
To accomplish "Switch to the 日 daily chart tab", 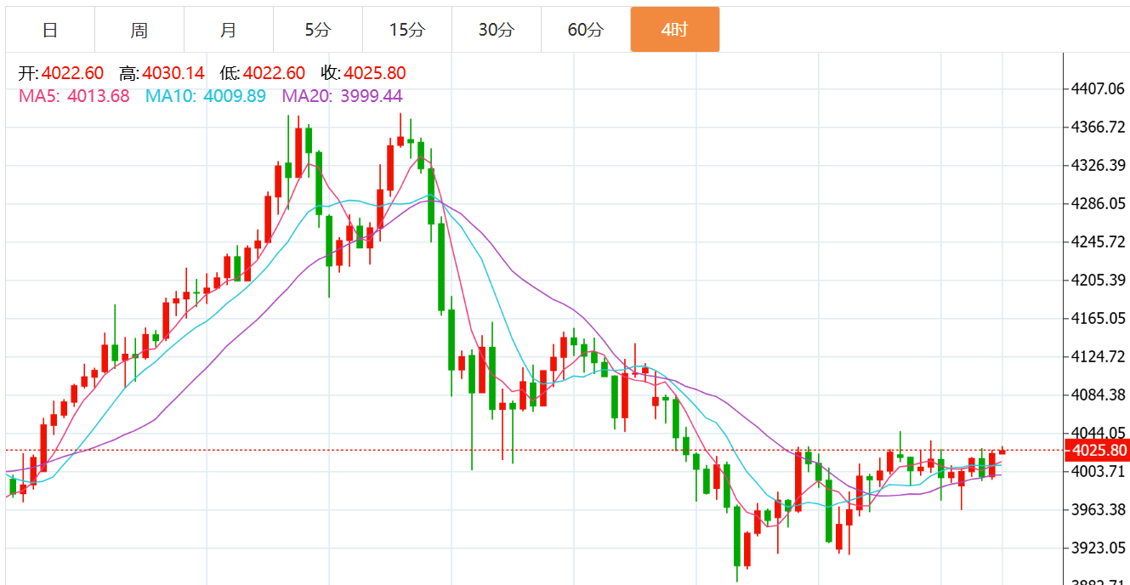I will tap(50, 30).
